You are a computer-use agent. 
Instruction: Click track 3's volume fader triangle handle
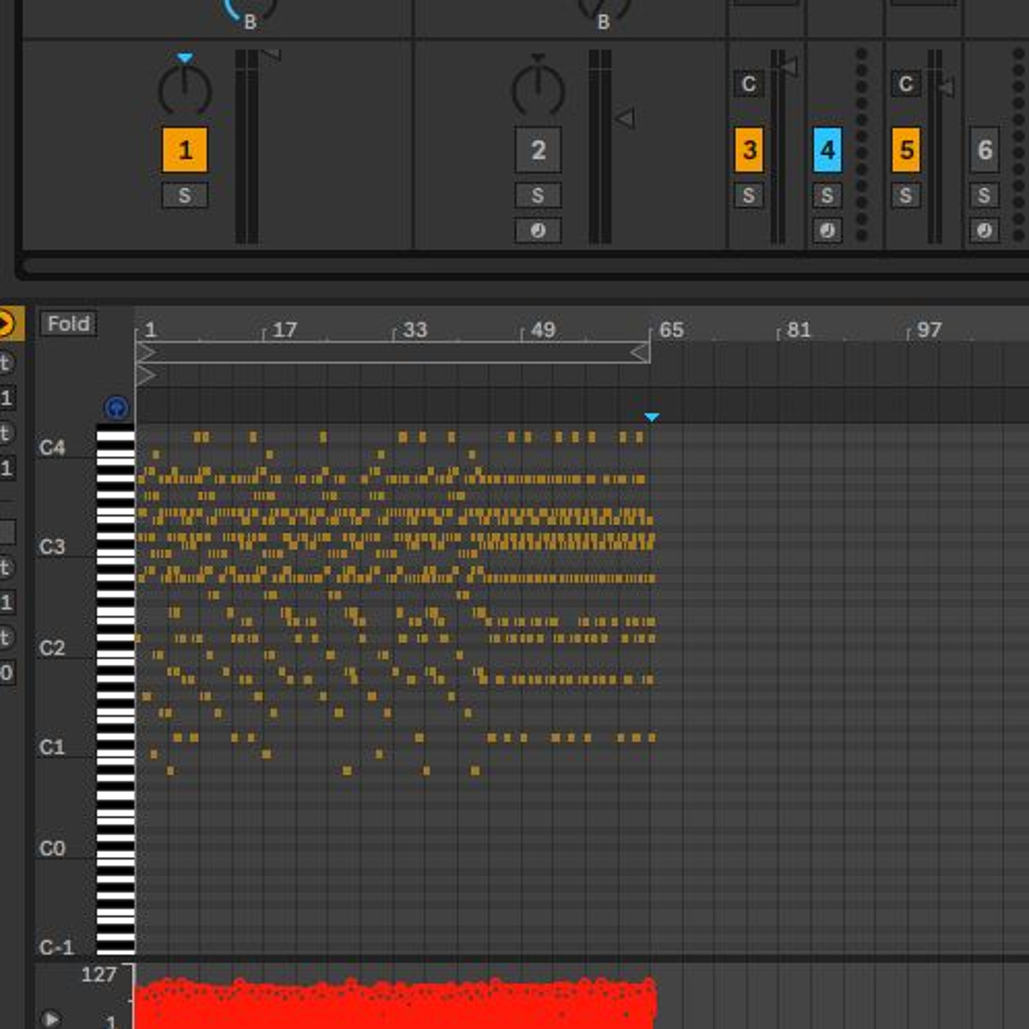click(788, 68)
